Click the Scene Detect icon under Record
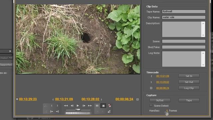213x120 pixels. [109, 112]
